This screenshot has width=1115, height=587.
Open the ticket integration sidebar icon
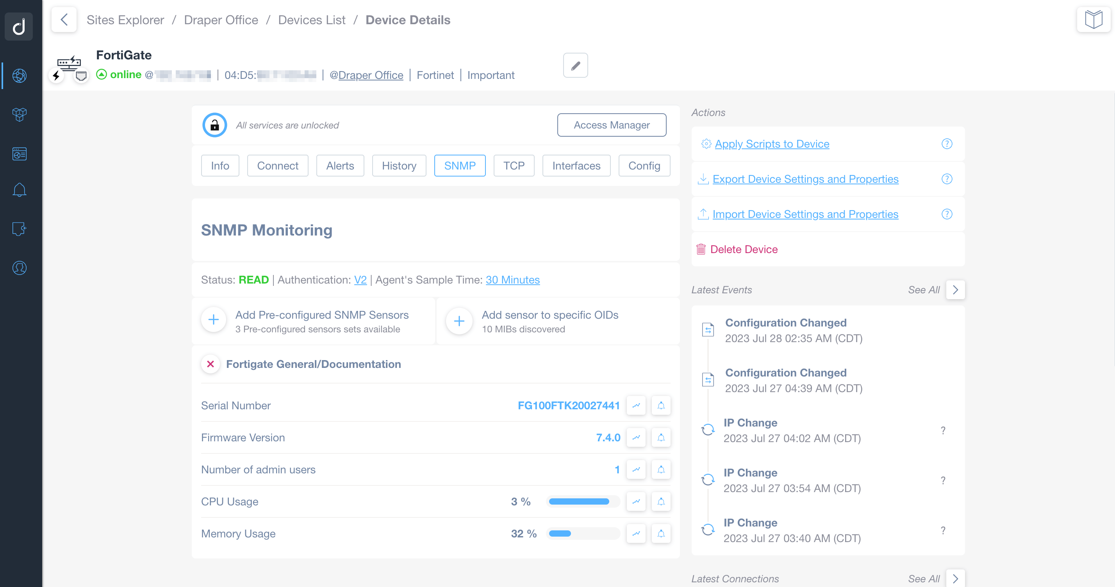coord(20,228)
